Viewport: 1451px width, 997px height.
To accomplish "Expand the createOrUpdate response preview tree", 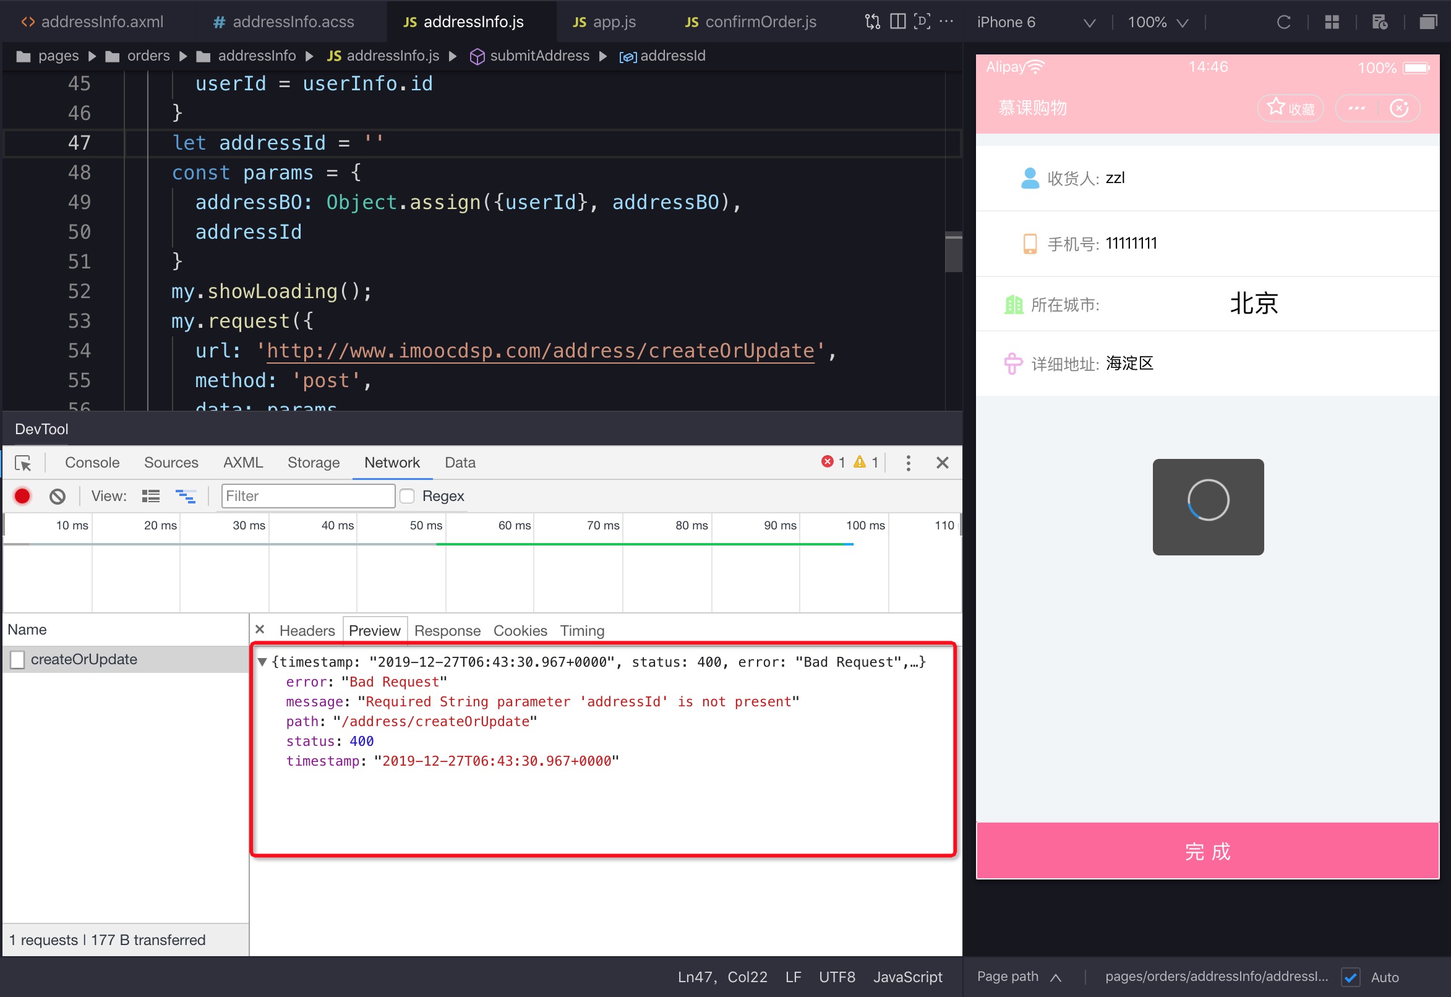I will (267, 661).
